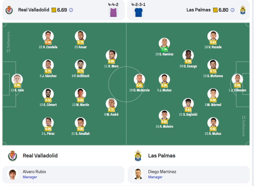Click the 7.04 green rating badge
The image size is (254, 186).
[164, 49]
